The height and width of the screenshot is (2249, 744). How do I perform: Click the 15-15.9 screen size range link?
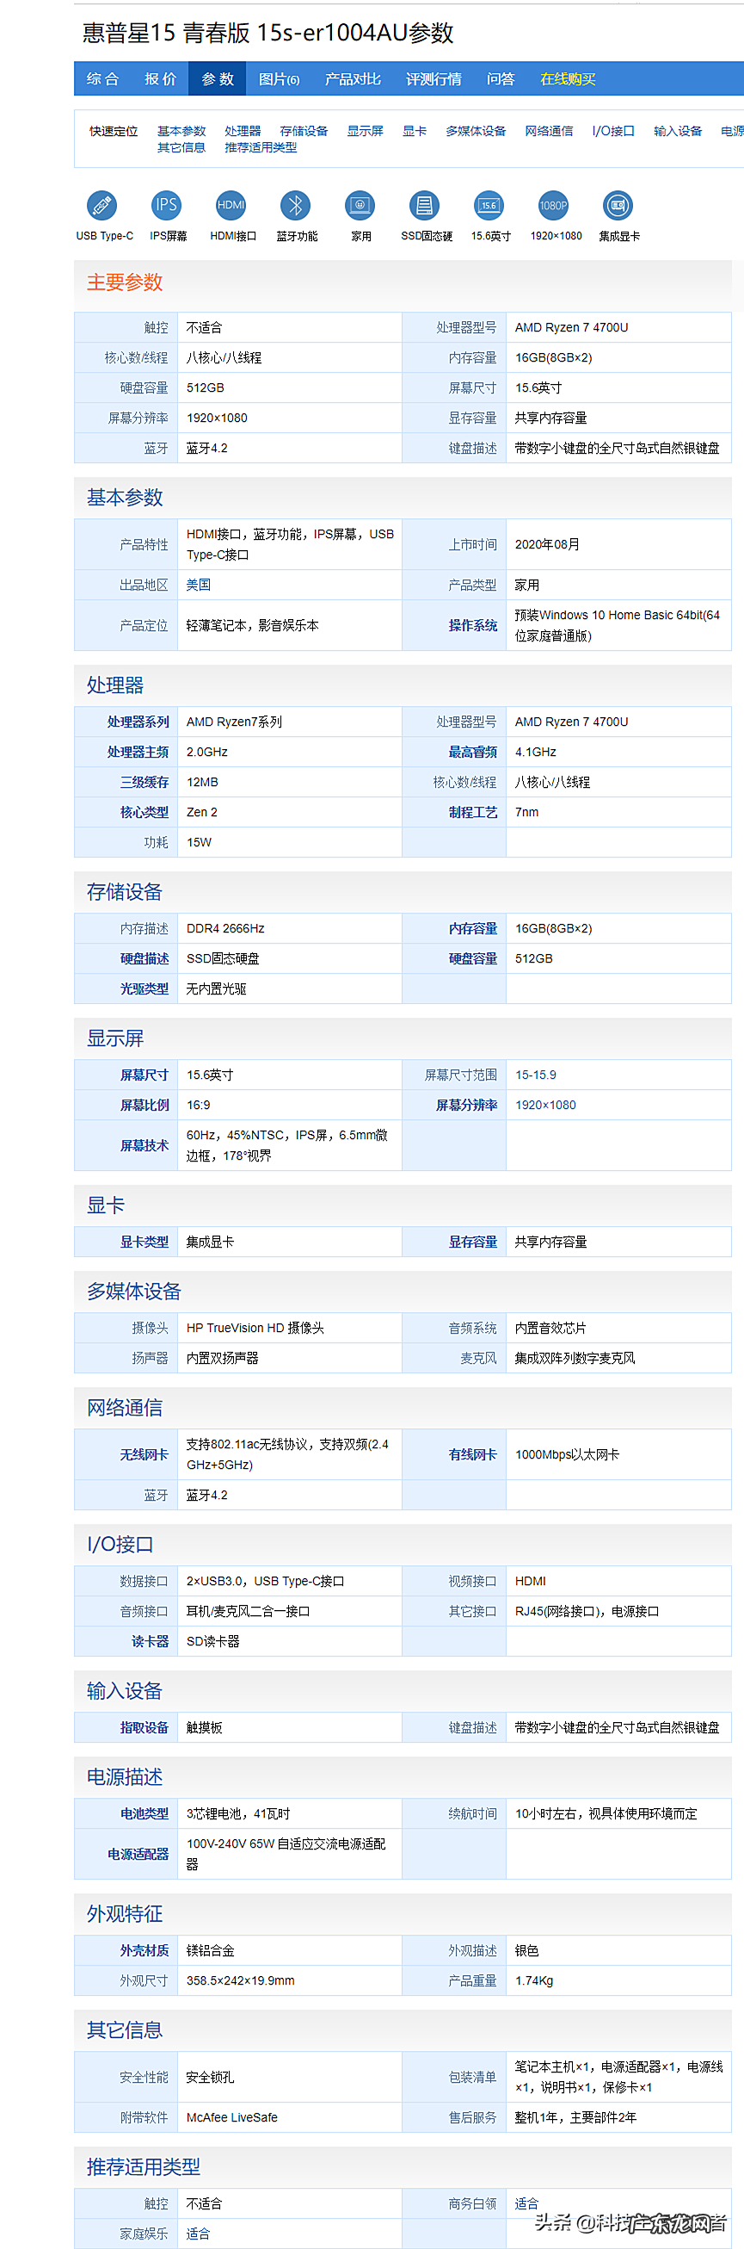click(536, 1075)
